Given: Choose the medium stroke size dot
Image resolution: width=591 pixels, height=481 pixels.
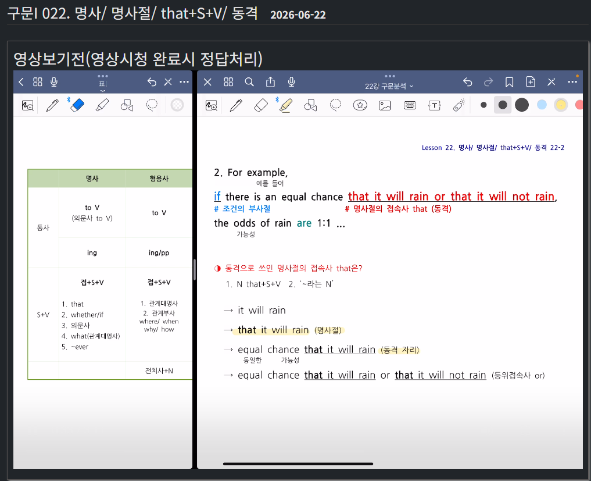Looking at the screenshot, I should [x=503, y=105].
